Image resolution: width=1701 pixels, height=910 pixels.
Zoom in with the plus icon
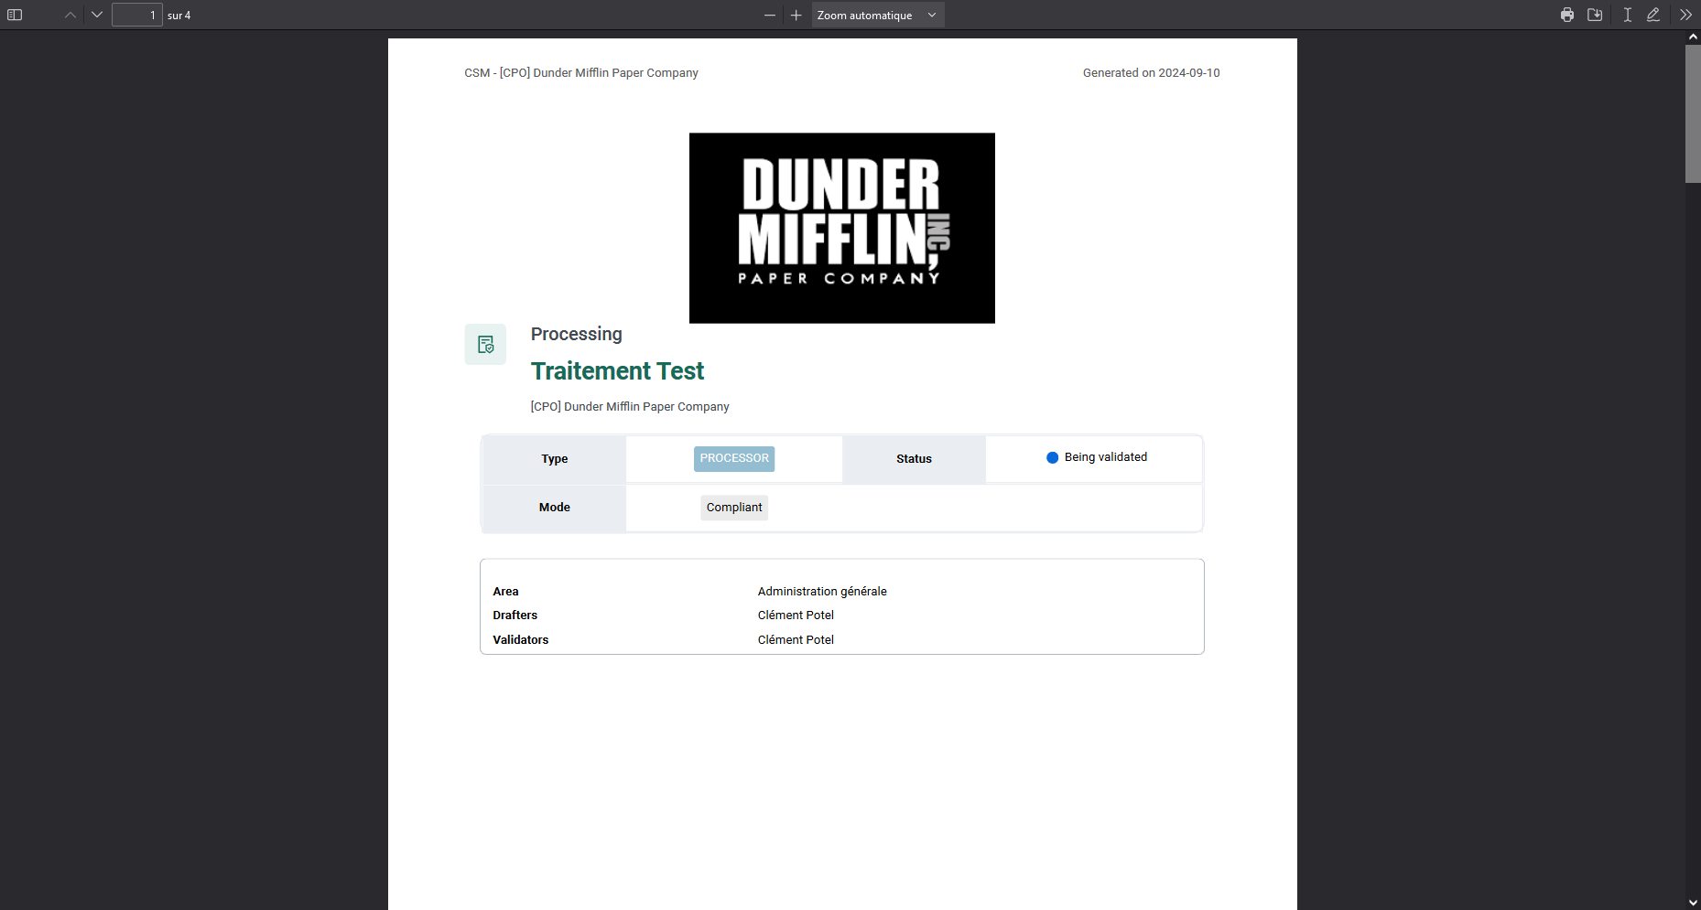(796, 15)
